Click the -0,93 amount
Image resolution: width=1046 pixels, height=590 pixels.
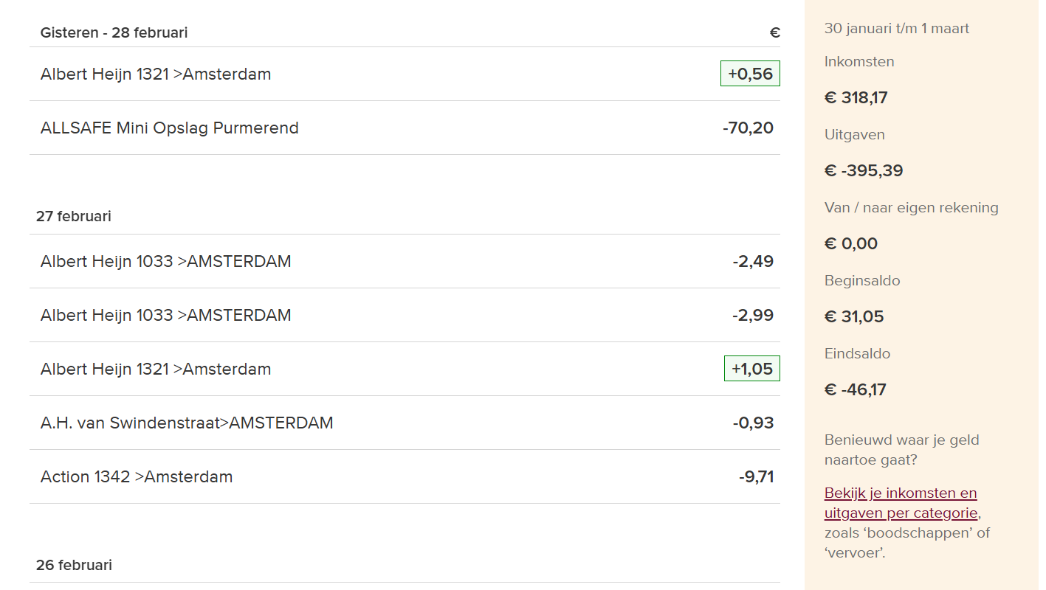[753, 423]
